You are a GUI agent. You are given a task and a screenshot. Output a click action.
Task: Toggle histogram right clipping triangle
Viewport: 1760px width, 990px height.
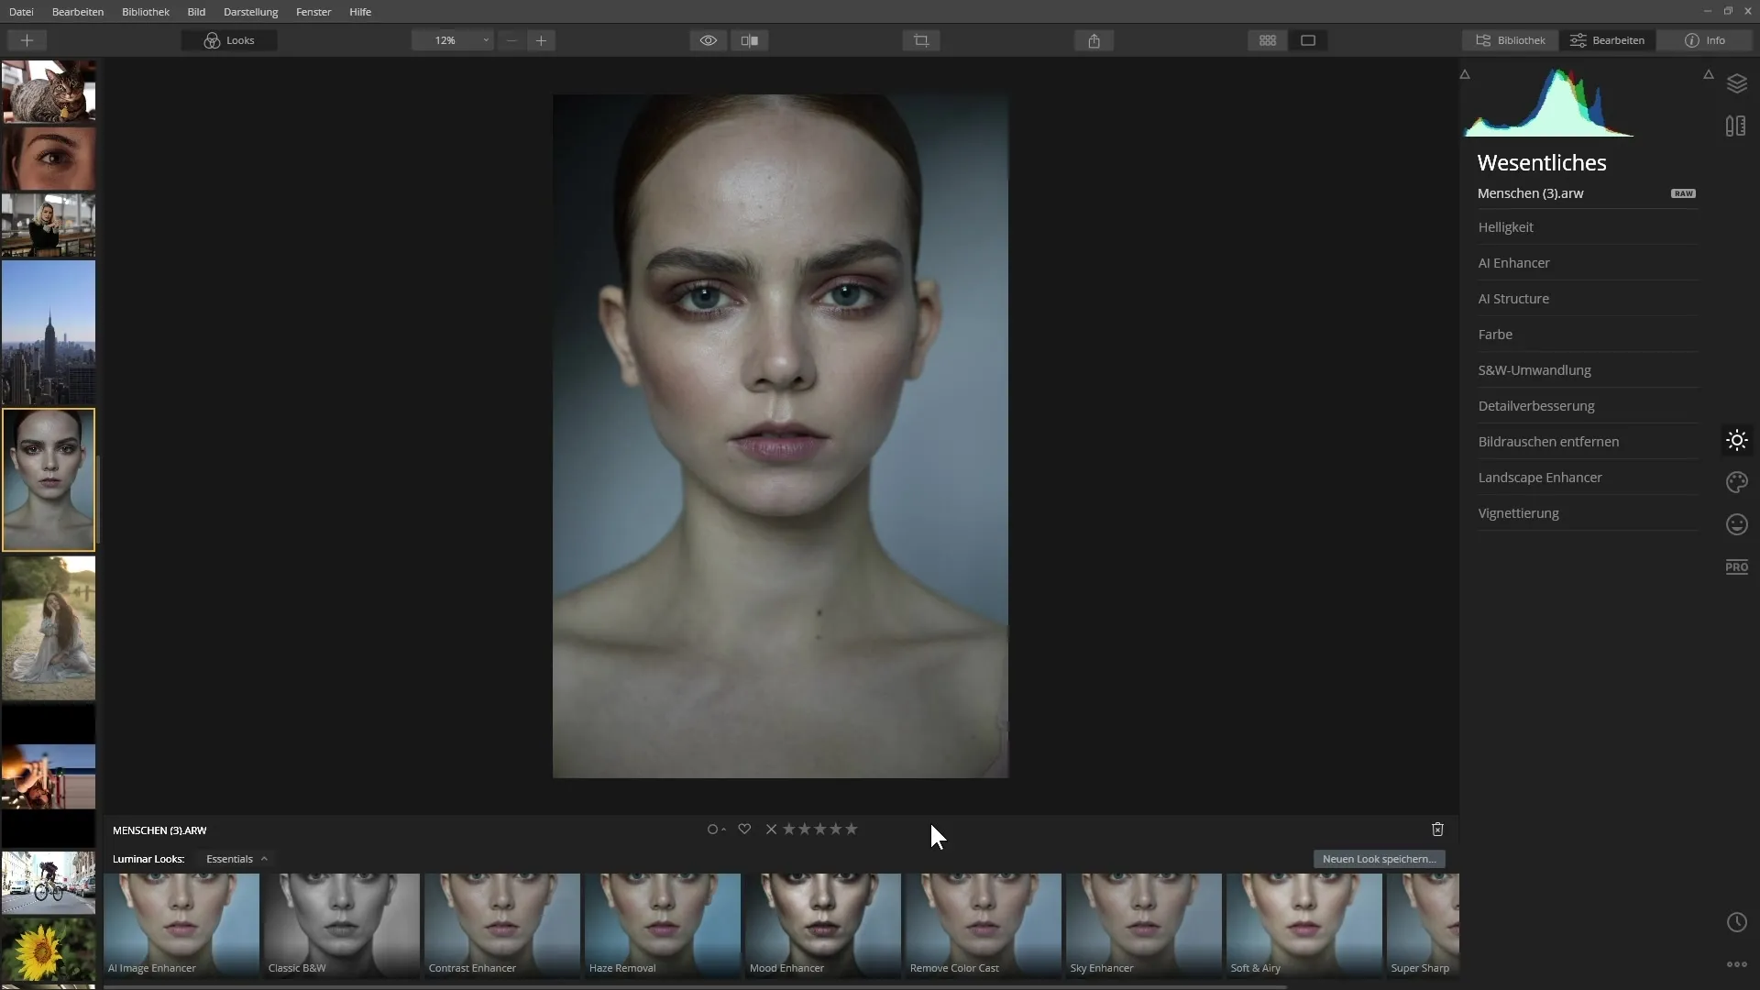tap(1709, 74)
